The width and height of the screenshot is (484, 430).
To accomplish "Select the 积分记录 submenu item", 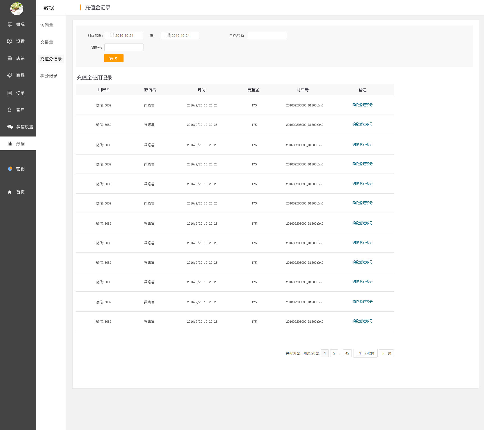I will point(49,76).
